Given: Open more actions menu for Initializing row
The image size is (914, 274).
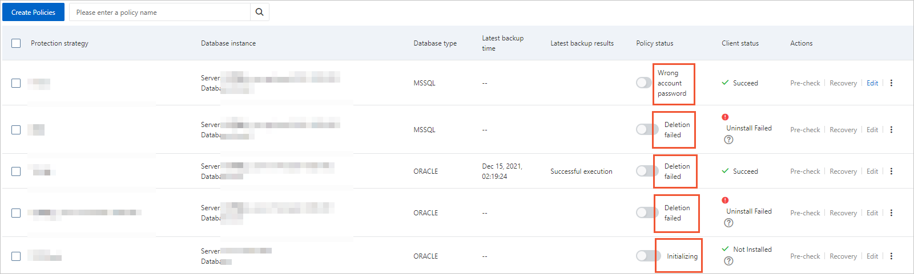Looking at the screenshot, I should tap(891, 256).
